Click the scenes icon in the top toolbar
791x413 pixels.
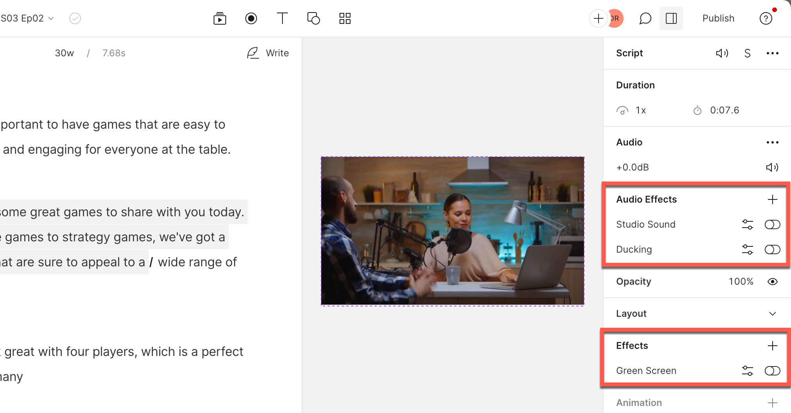click(x=219, y=18)
